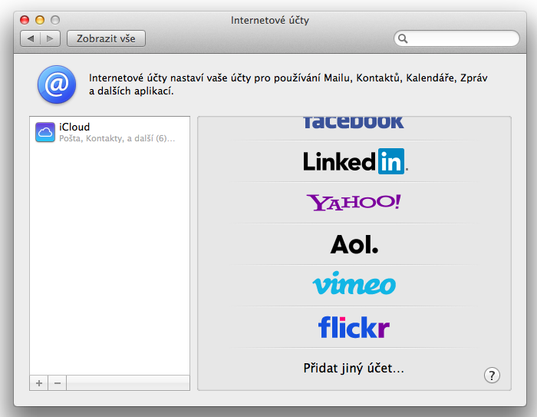This screenshot has width=537, height=417.
Task: Close the Internetové účty window
Action: point(25,20)
